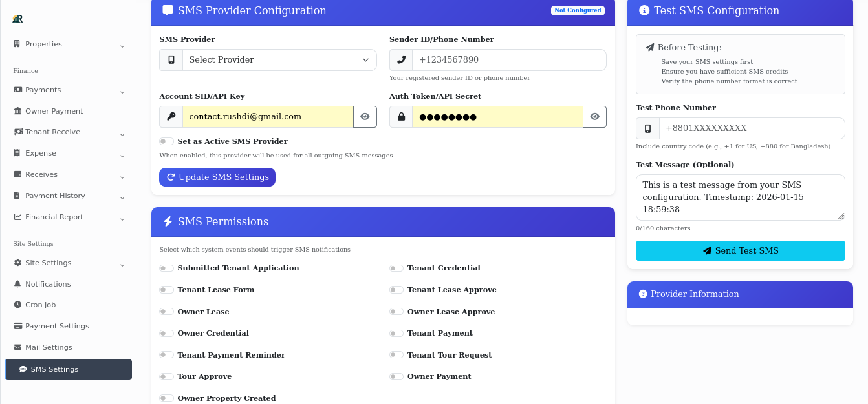The height and width of the screenshot is (404, 868).
Task: Click the Properties building icon in sidebar
Action: (16, 44)
